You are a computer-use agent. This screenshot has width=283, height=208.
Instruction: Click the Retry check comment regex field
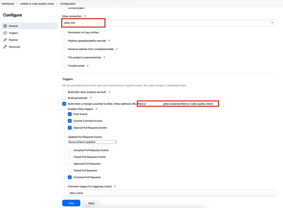tap(171, 193)
